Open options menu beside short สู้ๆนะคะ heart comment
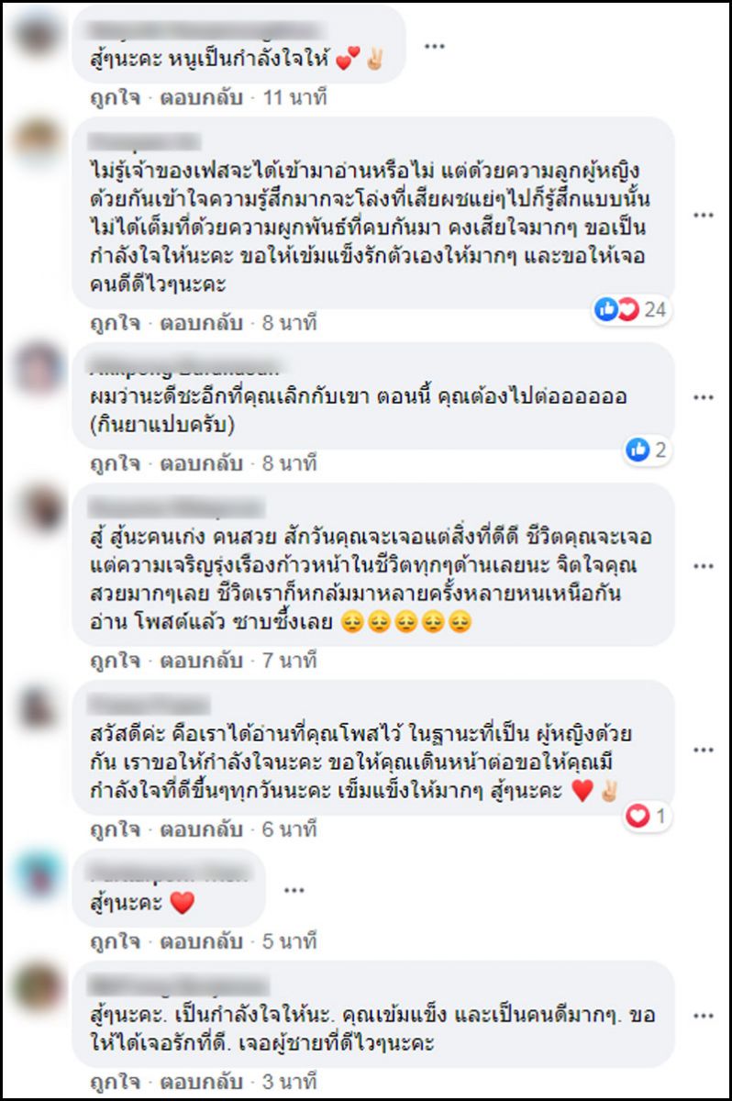 coord(294,889)
